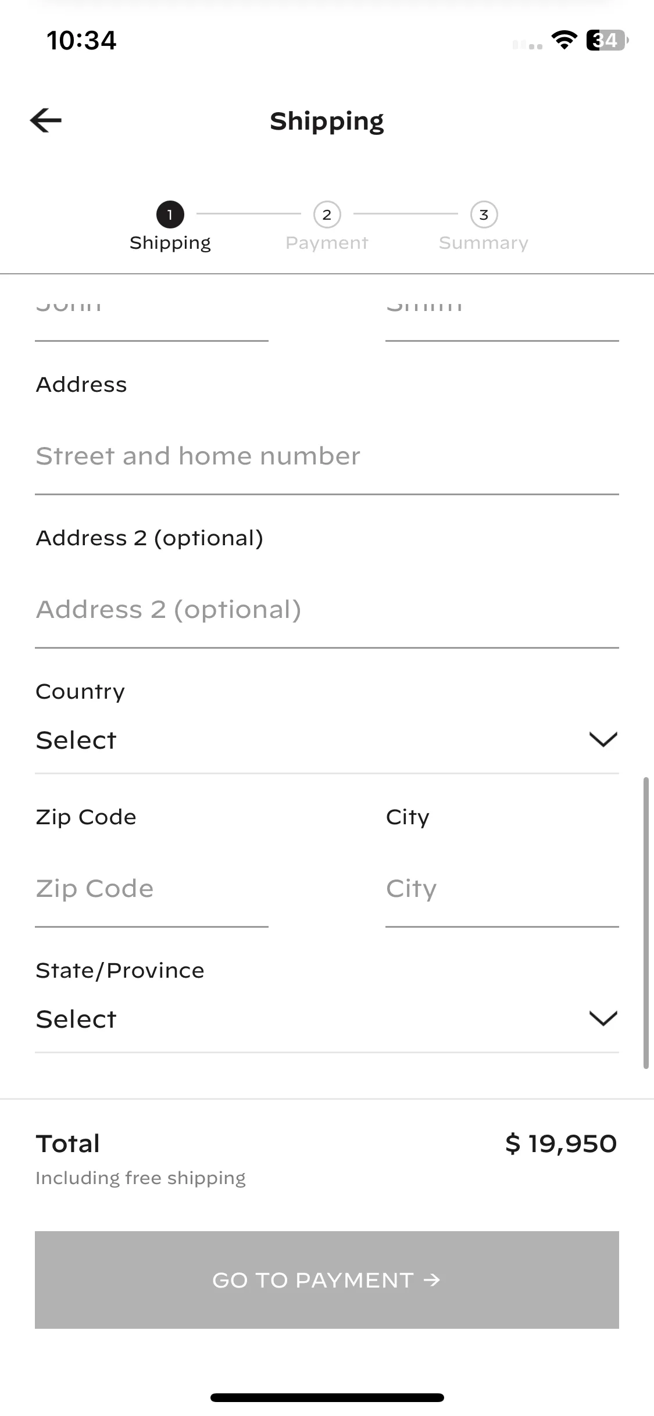Switch to the Payment step label
654x1416 pixels.
tap(327, 242)
